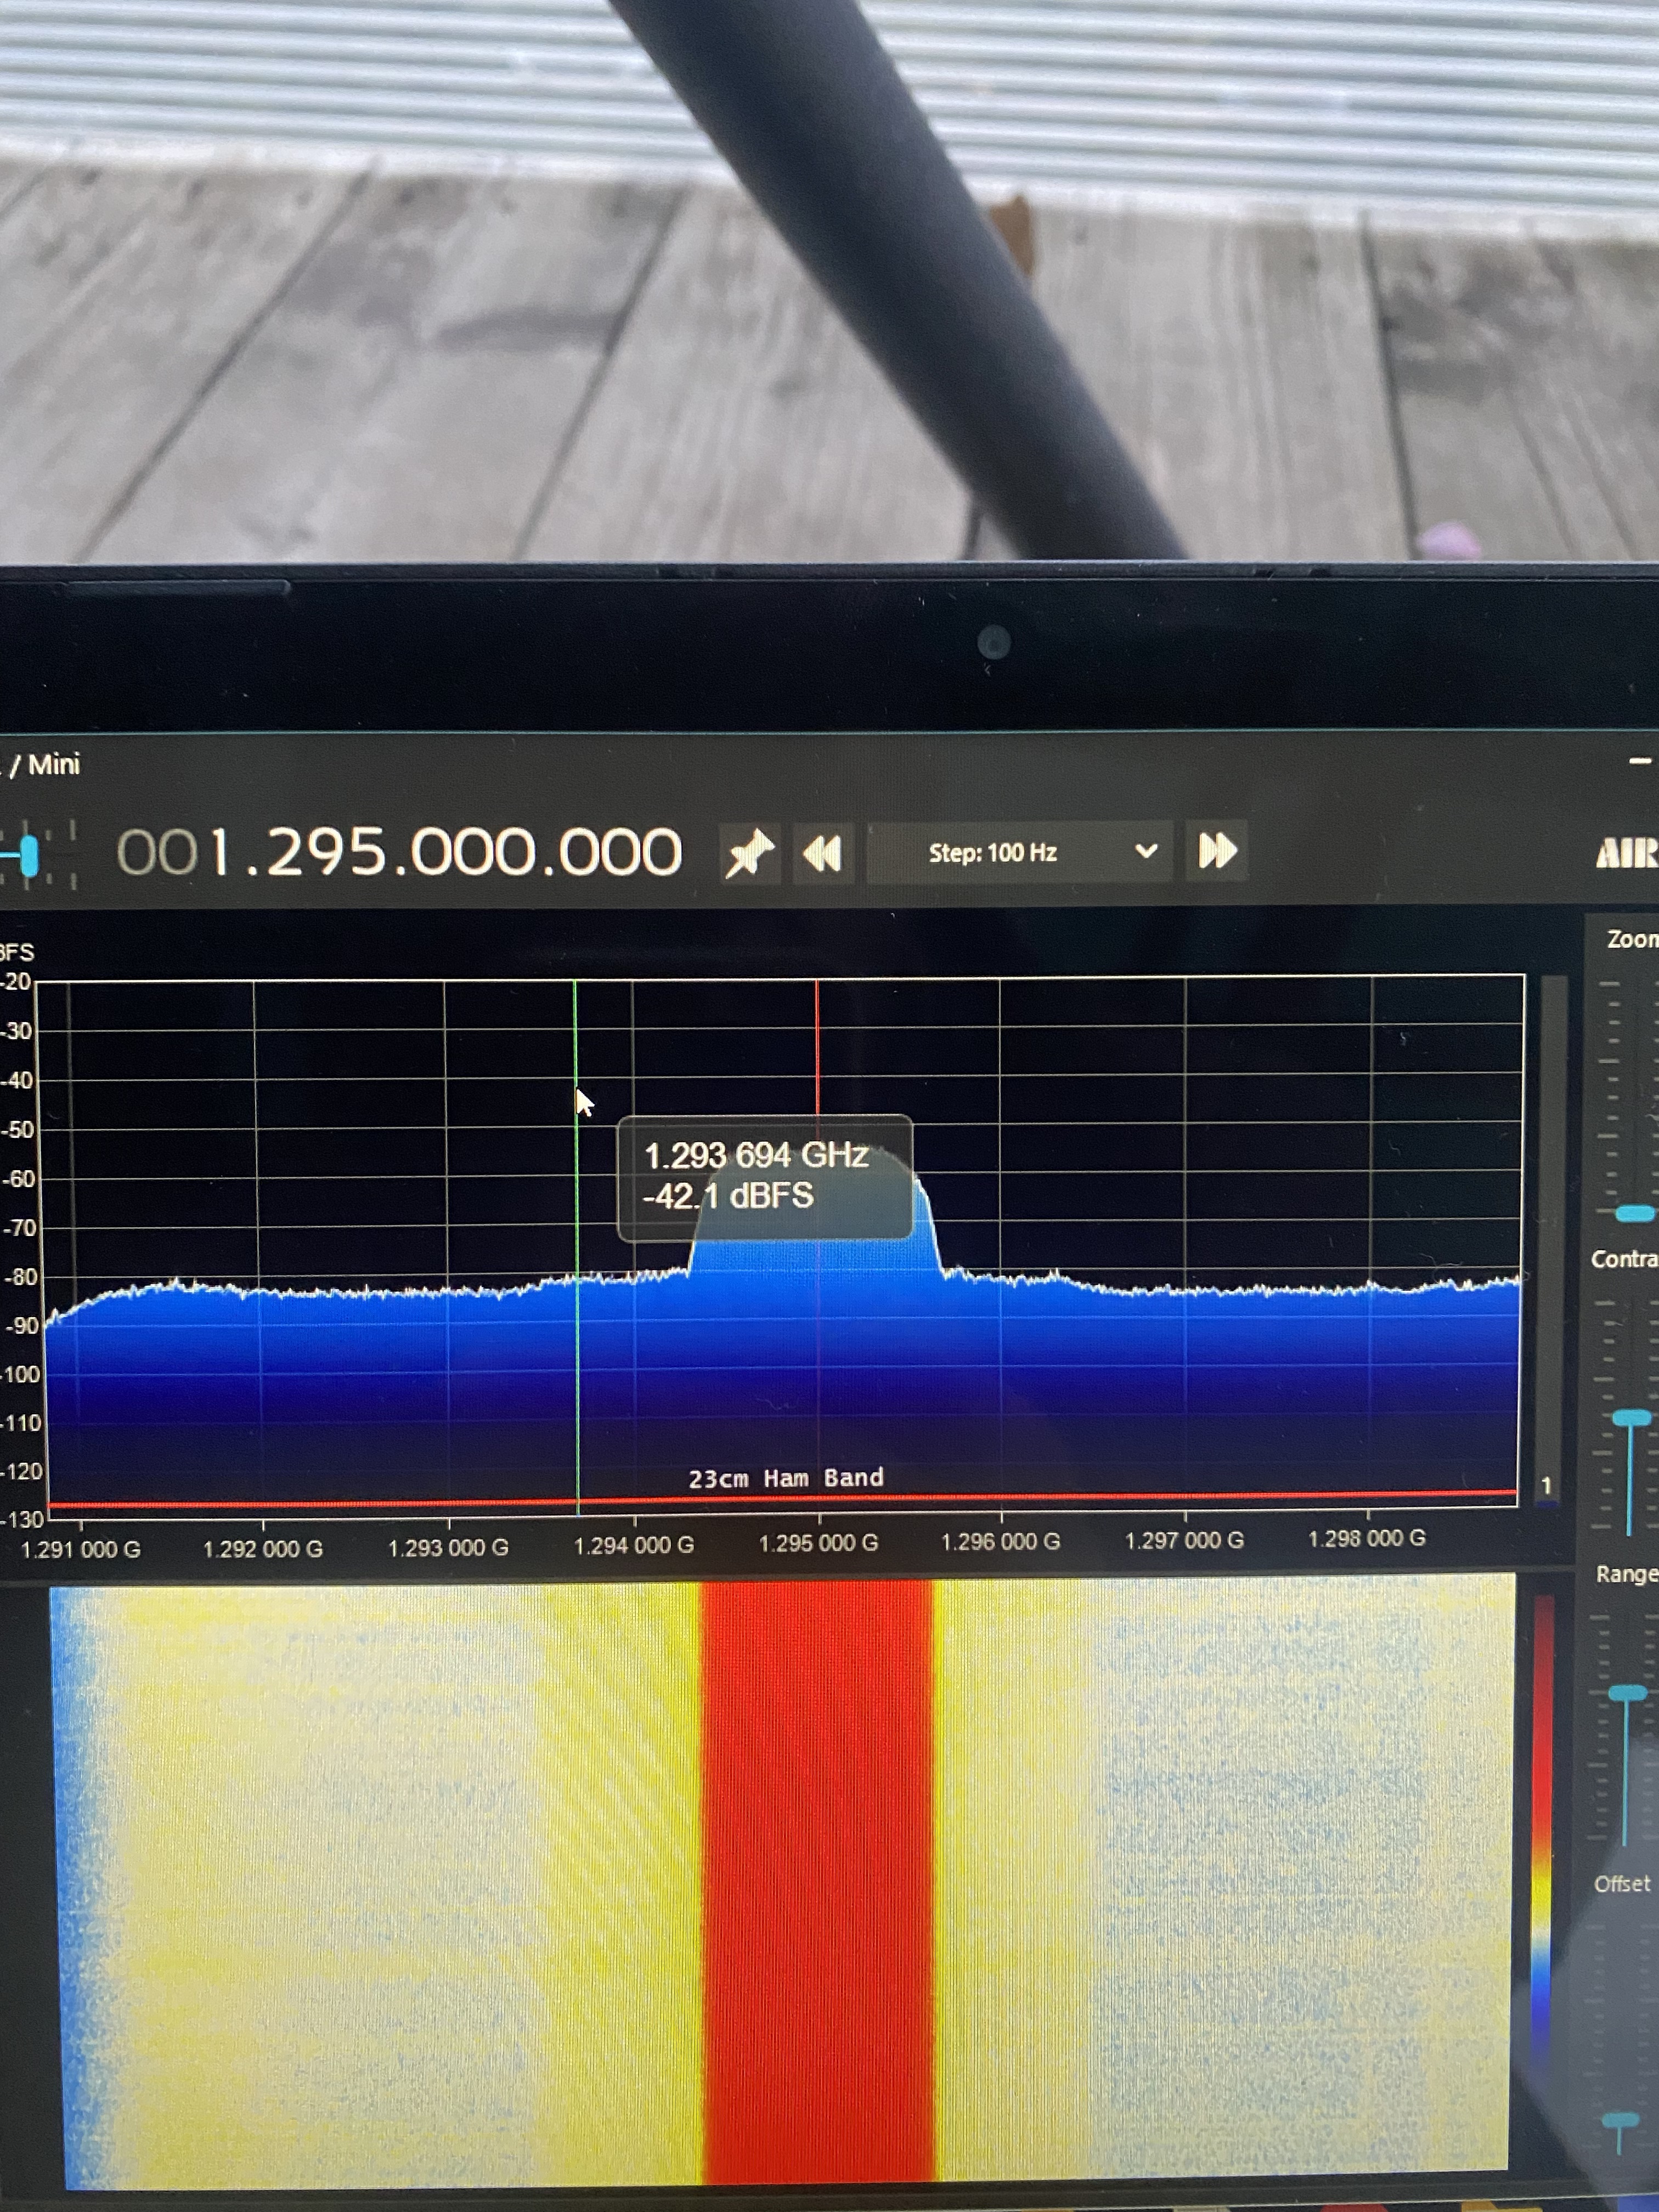The height and width of the screenshot is (2212, 1659).
Task: Click the Zoom slider handle
Action: pos(1634,1214)
